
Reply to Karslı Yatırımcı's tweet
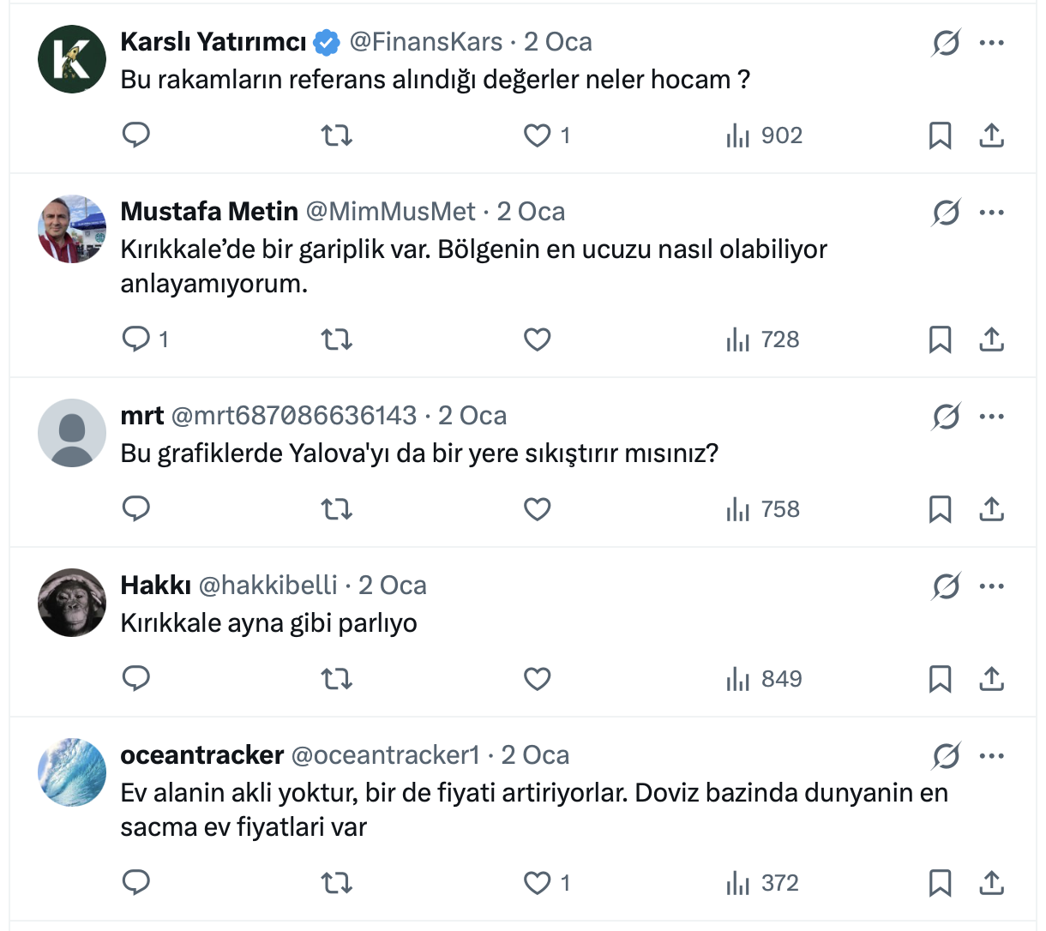[136, 135]
